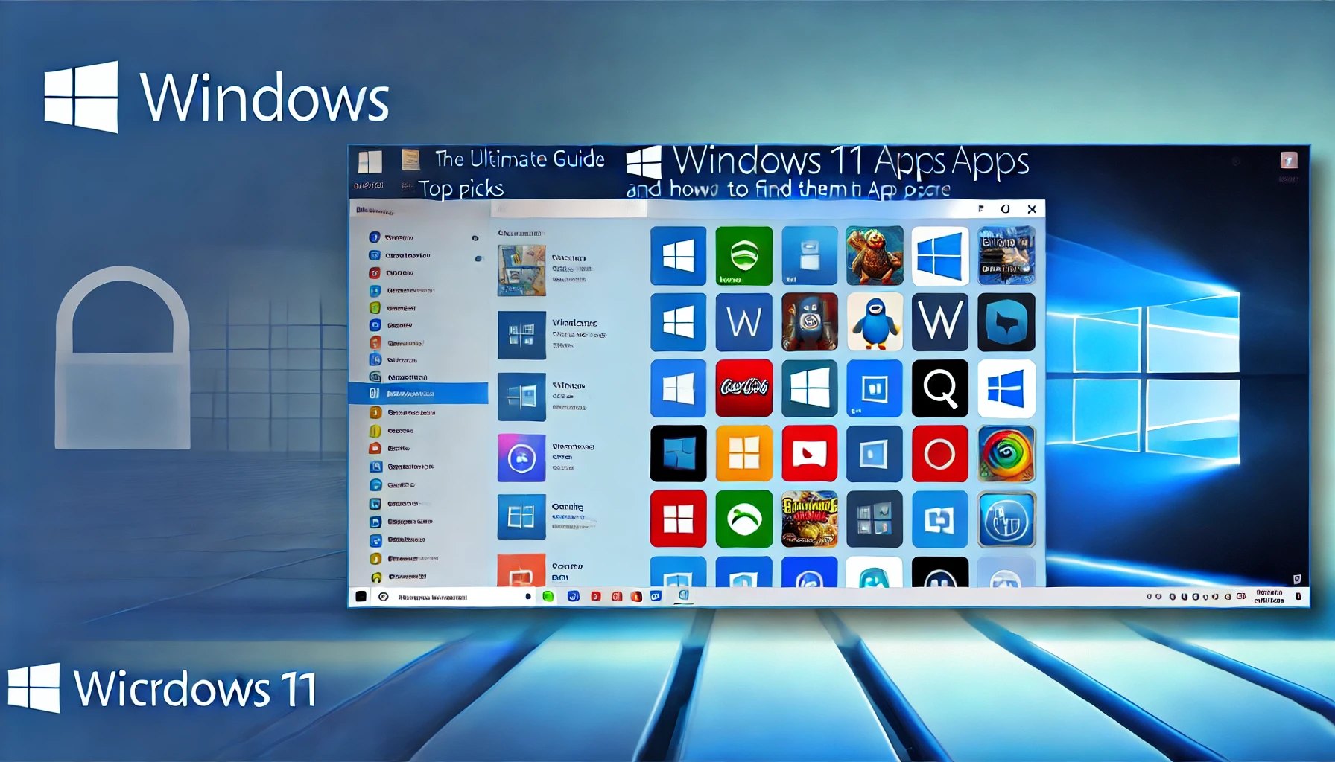Open the green Spotify-style app tile
This screenshot has height=762, width=1335.
tap(743, 256)
